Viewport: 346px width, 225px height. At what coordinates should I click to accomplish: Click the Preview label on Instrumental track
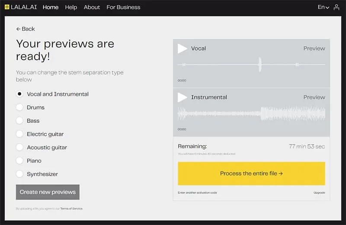[314, 97]
